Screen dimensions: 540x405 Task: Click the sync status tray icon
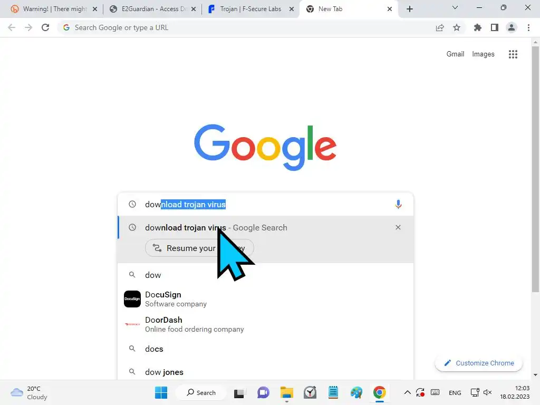click(x=420, y=392)
